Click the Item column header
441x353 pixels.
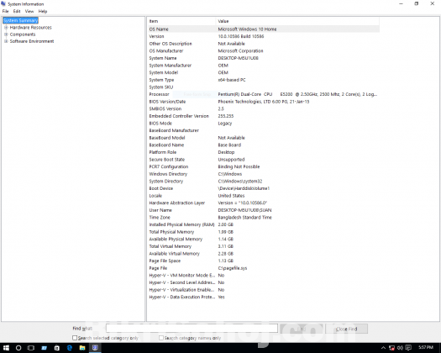point(182,21)
